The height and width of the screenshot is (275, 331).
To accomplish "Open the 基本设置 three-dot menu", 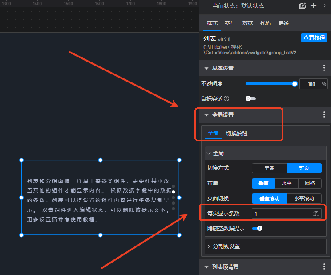I will click(x=324, y=68).
